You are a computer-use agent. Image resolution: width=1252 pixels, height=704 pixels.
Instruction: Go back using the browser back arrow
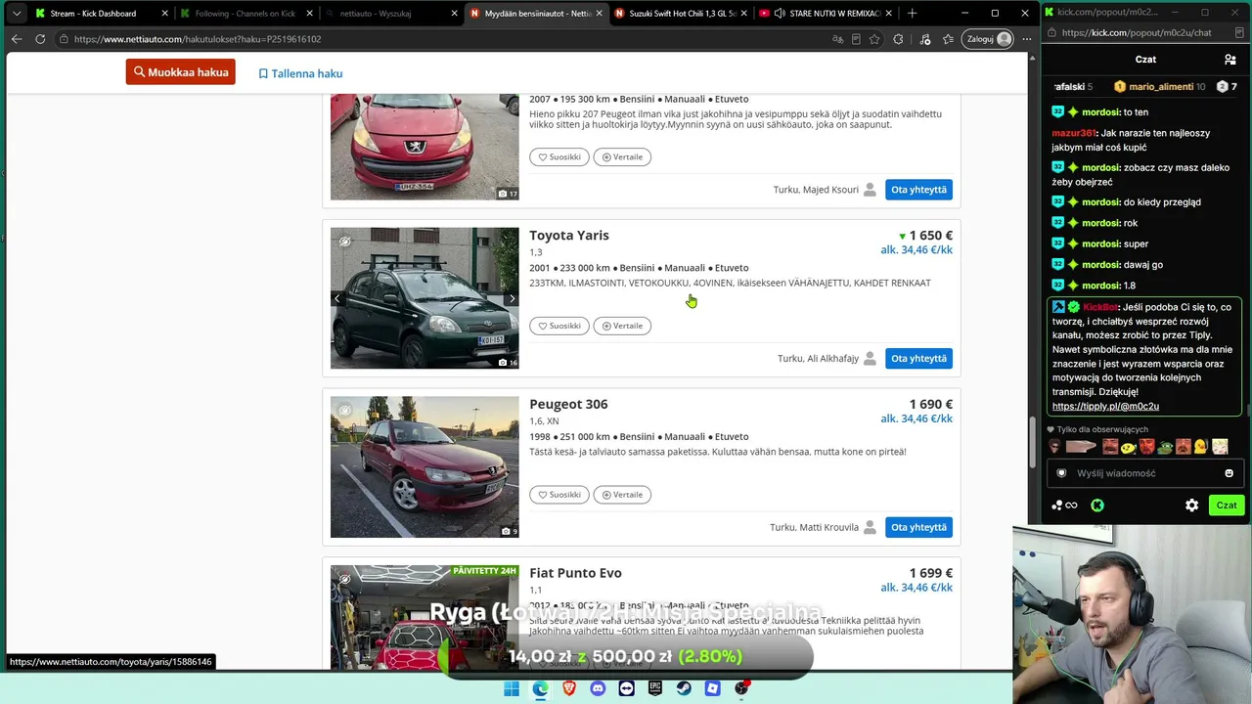click(17, 39)
